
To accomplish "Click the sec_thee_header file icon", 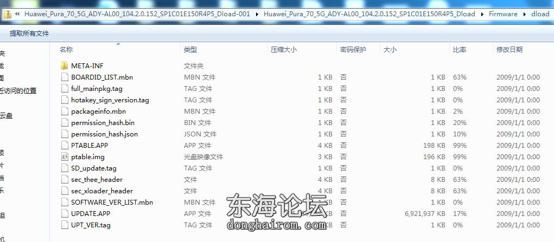I will click(64, 180).
